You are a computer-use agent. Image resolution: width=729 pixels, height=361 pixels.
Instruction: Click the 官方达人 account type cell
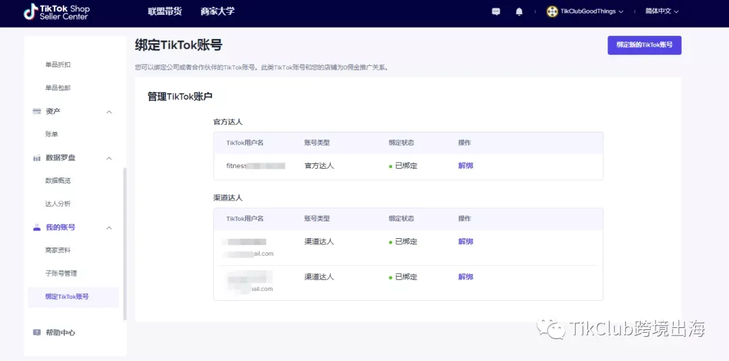[319, 165]
